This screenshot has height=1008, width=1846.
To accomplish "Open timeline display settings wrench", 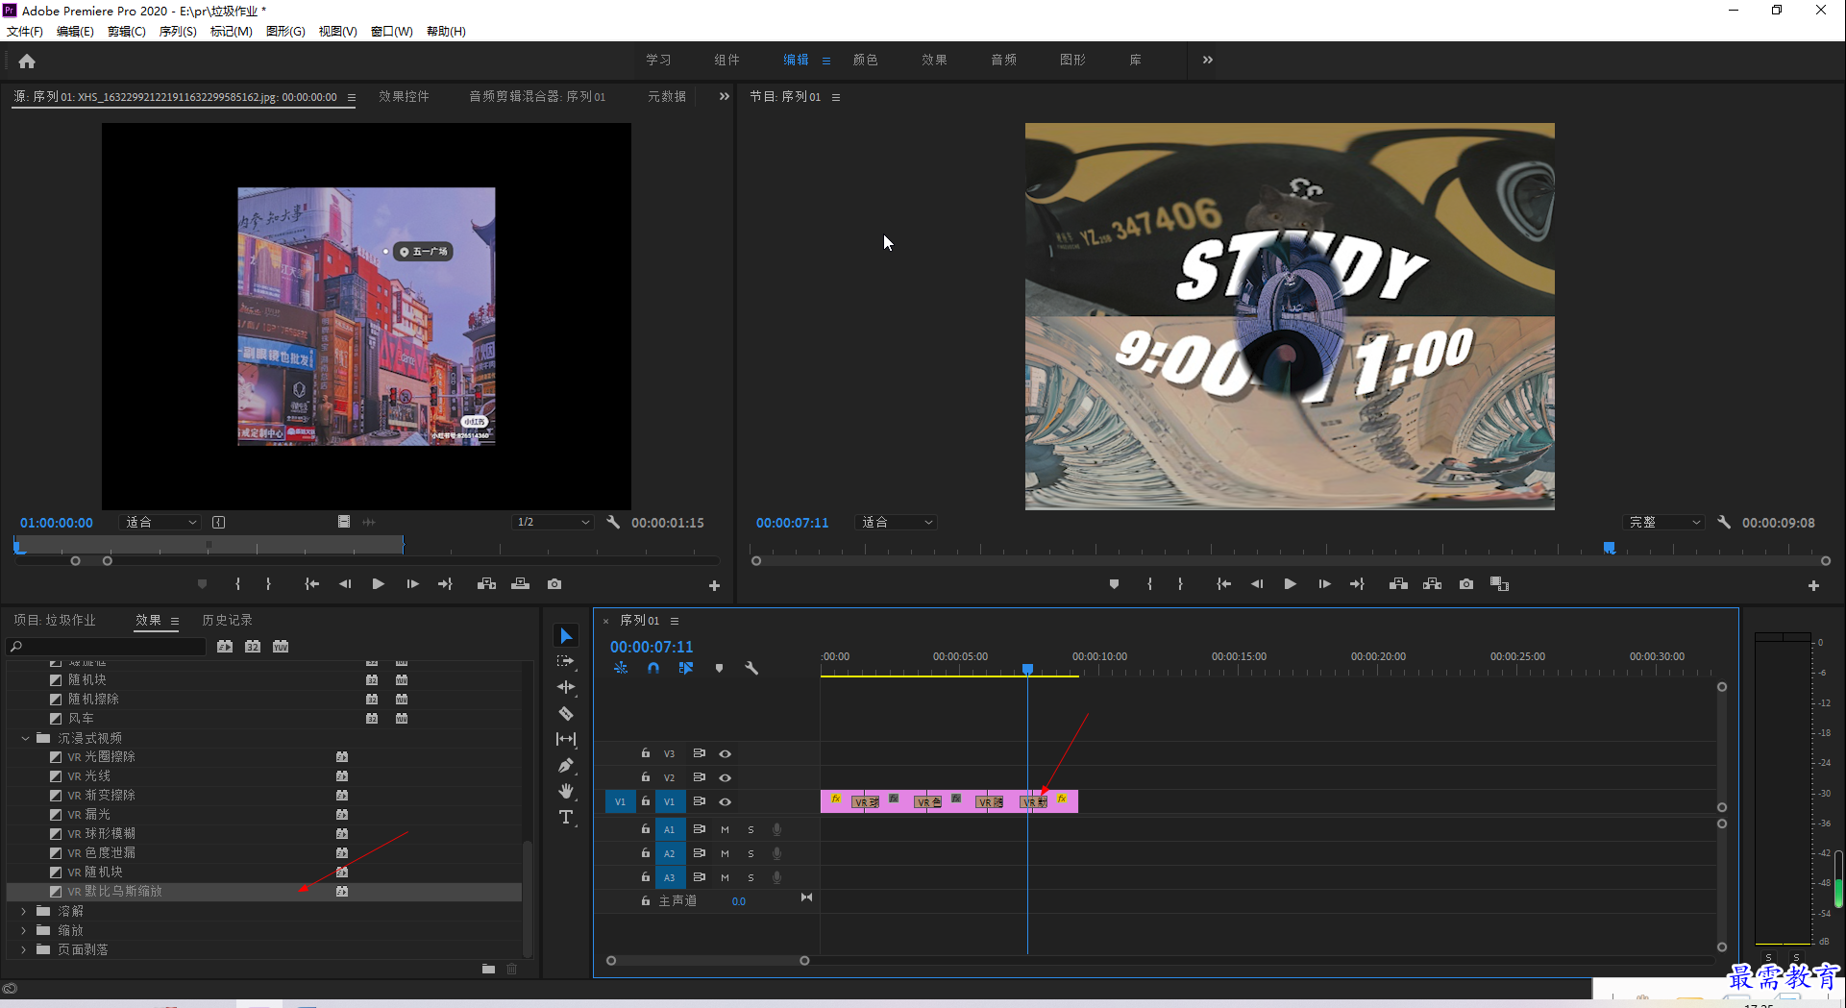I will 751,668.
